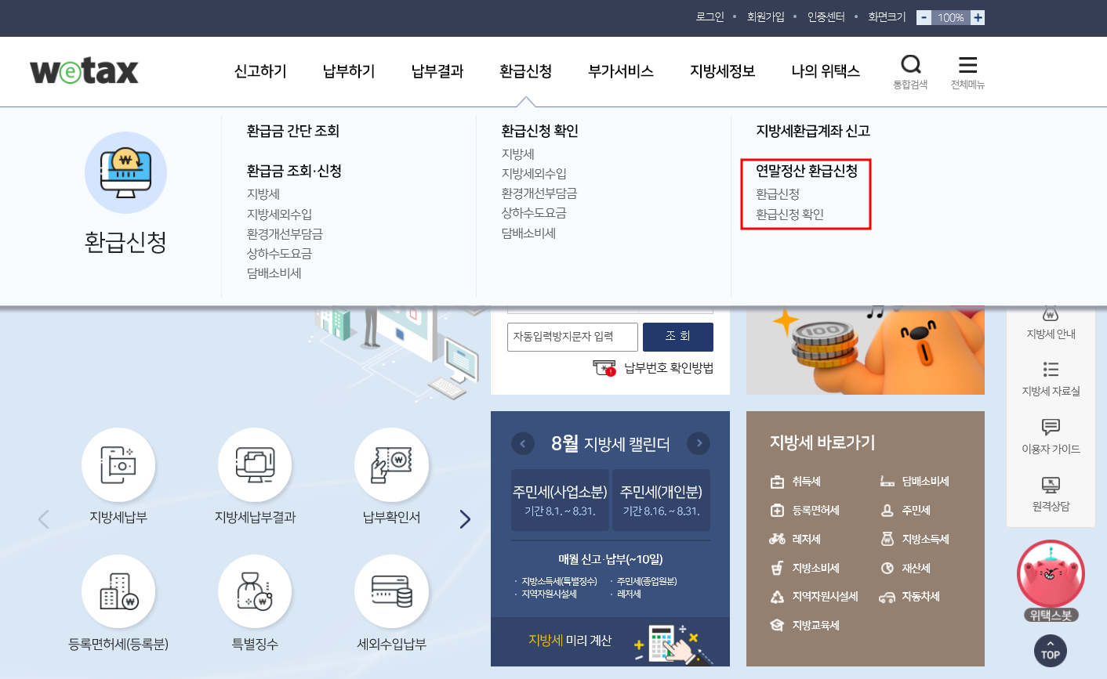Select 담배소비세 under 환급금 조회·신청
1107x679 pixels.
click(x=274, y=273)
